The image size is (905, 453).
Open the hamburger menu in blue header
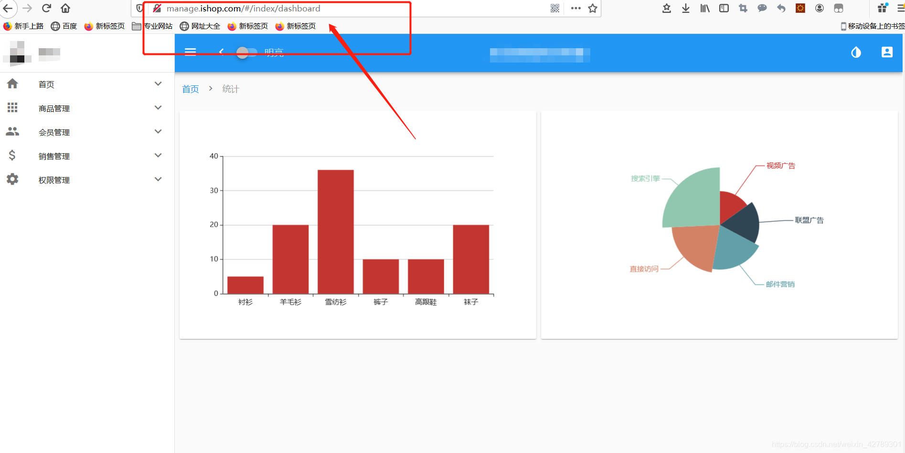tap(191, 52)
